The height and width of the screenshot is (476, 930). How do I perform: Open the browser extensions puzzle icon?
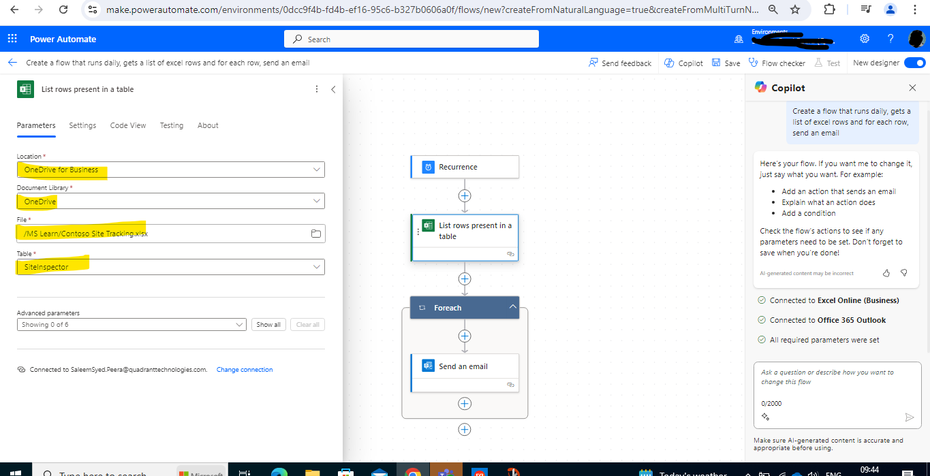point(829,10)
